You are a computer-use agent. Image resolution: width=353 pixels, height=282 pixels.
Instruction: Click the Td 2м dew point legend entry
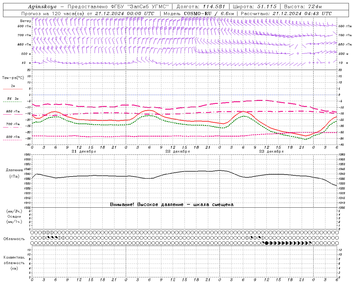(13, 99)
